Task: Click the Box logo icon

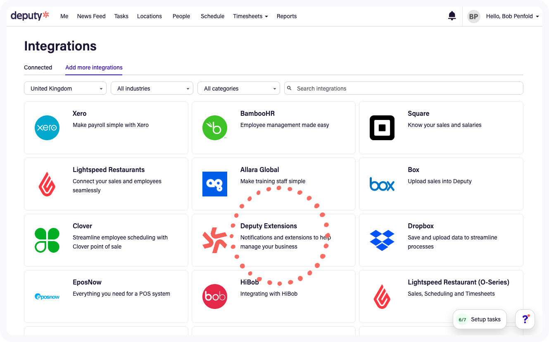Action: [x=382, y=184]
